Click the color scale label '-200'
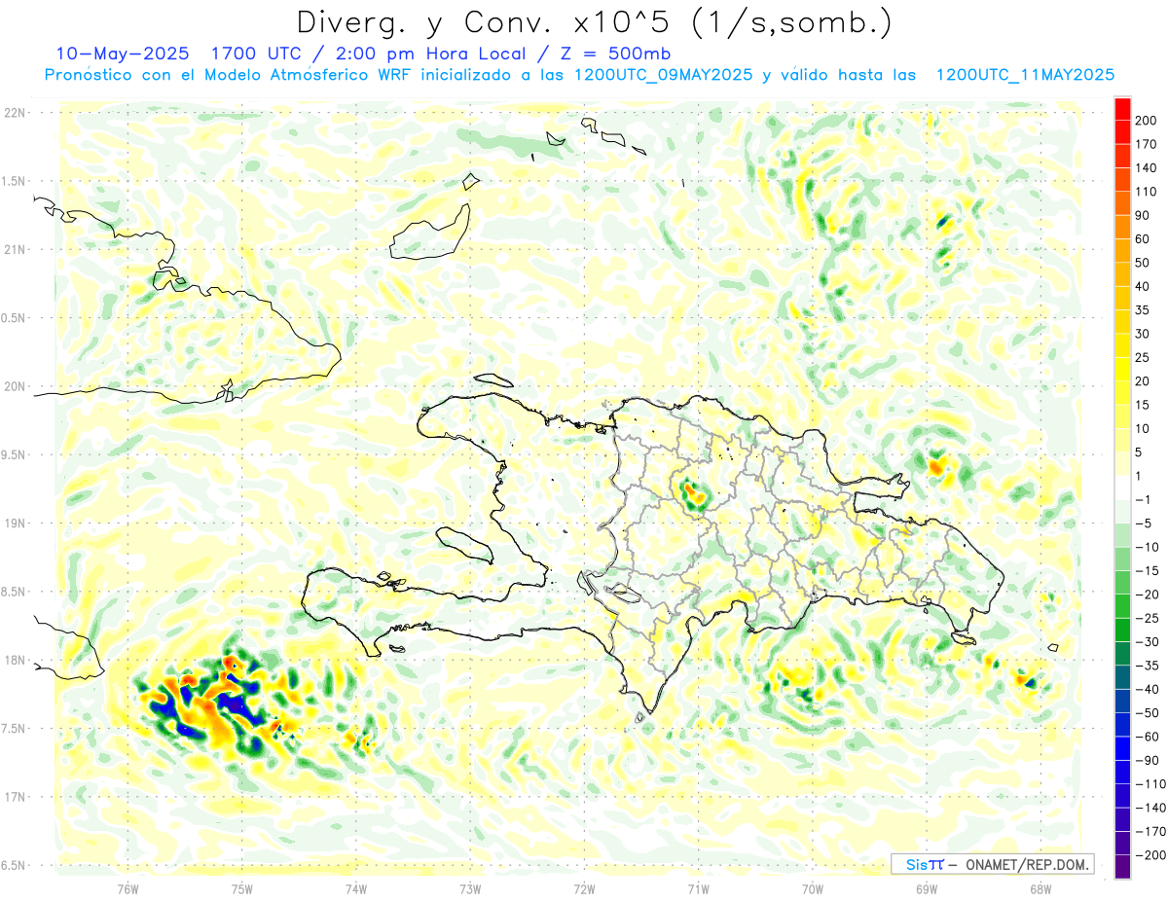This screenshot has width=1168, height=902. point(1151,855)
